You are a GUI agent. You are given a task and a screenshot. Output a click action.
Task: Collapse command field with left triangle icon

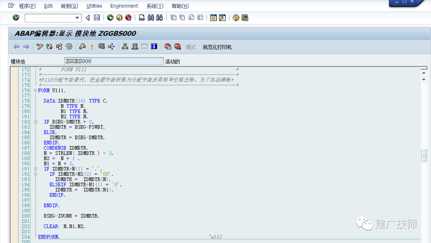tap(88, 18)
